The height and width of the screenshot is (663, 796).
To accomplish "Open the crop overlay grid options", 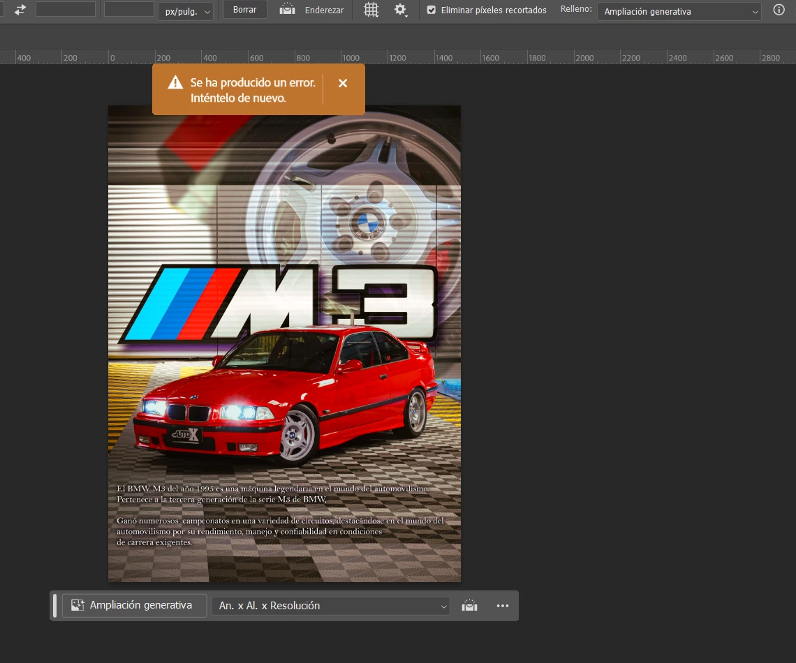I will pyautogui.click(x=371, y=10).
